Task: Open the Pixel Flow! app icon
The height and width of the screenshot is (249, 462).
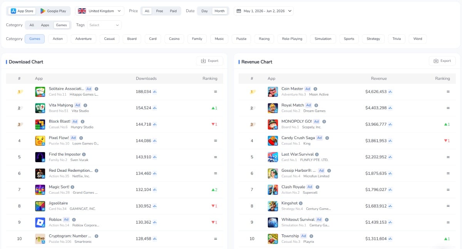Action: coord(40,141)
